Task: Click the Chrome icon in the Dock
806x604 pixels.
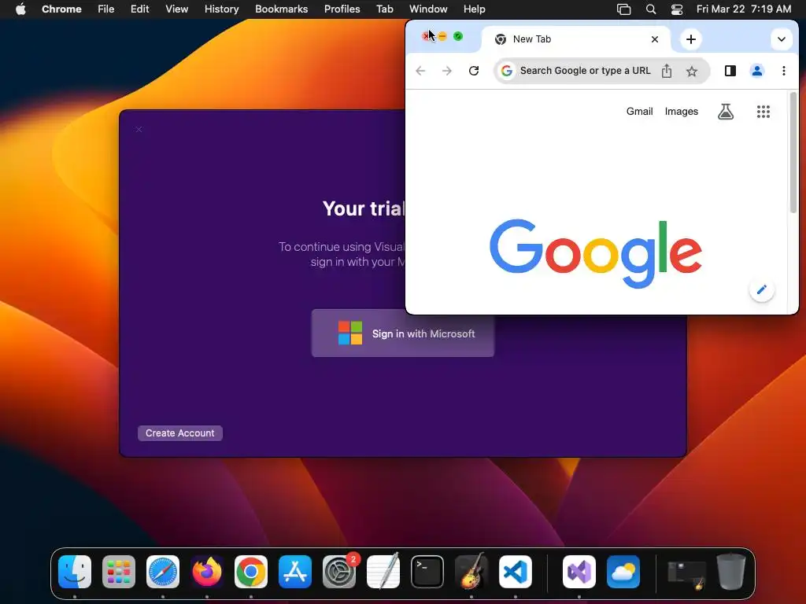Action: [251, 572]
